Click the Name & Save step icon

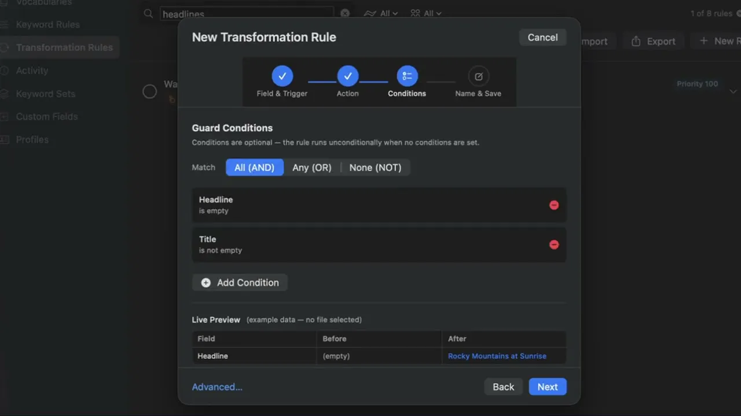478,76
